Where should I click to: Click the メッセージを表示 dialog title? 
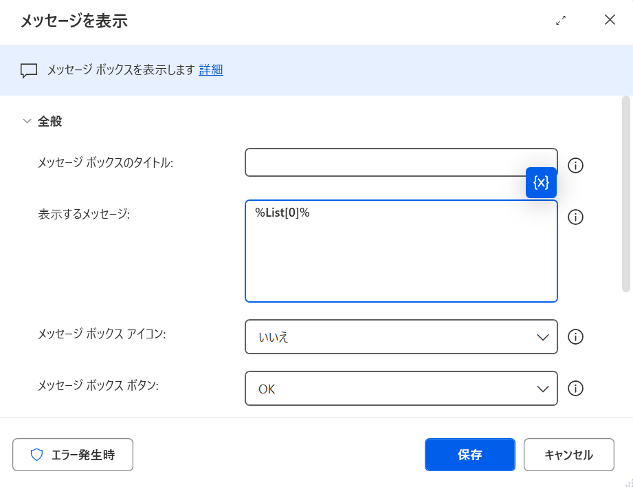point(74,21)
